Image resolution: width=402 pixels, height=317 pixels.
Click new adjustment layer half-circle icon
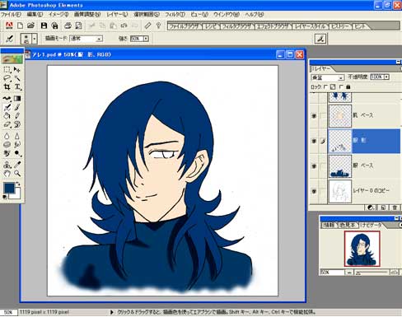click(371, 207)
